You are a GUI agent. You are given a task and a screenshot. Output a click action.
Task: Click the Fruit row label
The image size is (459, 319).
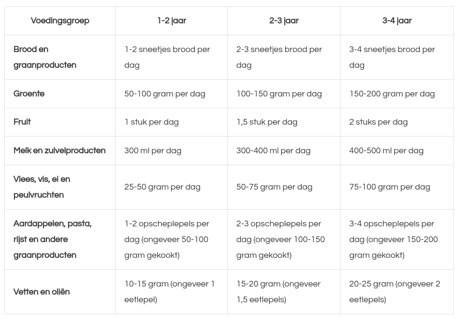[22, 122]
